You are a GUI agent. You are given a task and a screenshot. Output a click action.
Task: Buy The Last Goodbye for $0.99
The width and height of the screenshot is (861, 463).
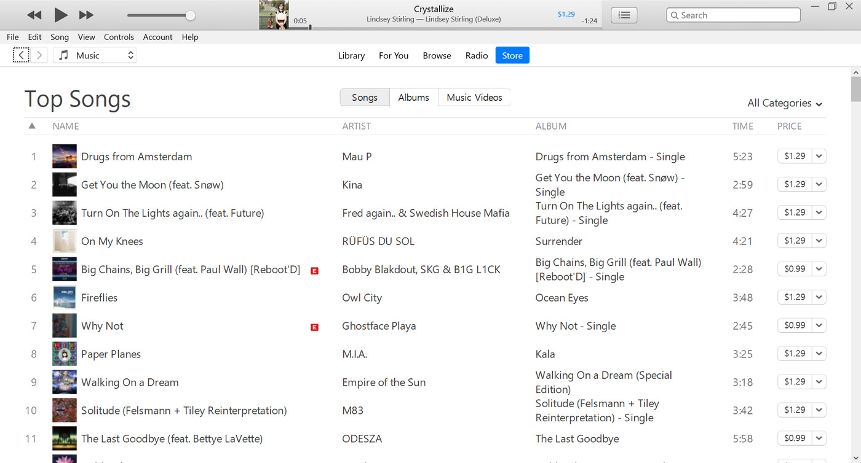point(795,438)
